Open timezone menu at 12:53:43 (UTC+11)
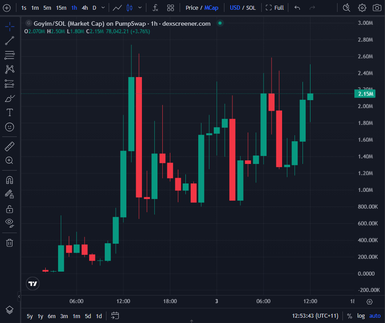 click(315, 316)
